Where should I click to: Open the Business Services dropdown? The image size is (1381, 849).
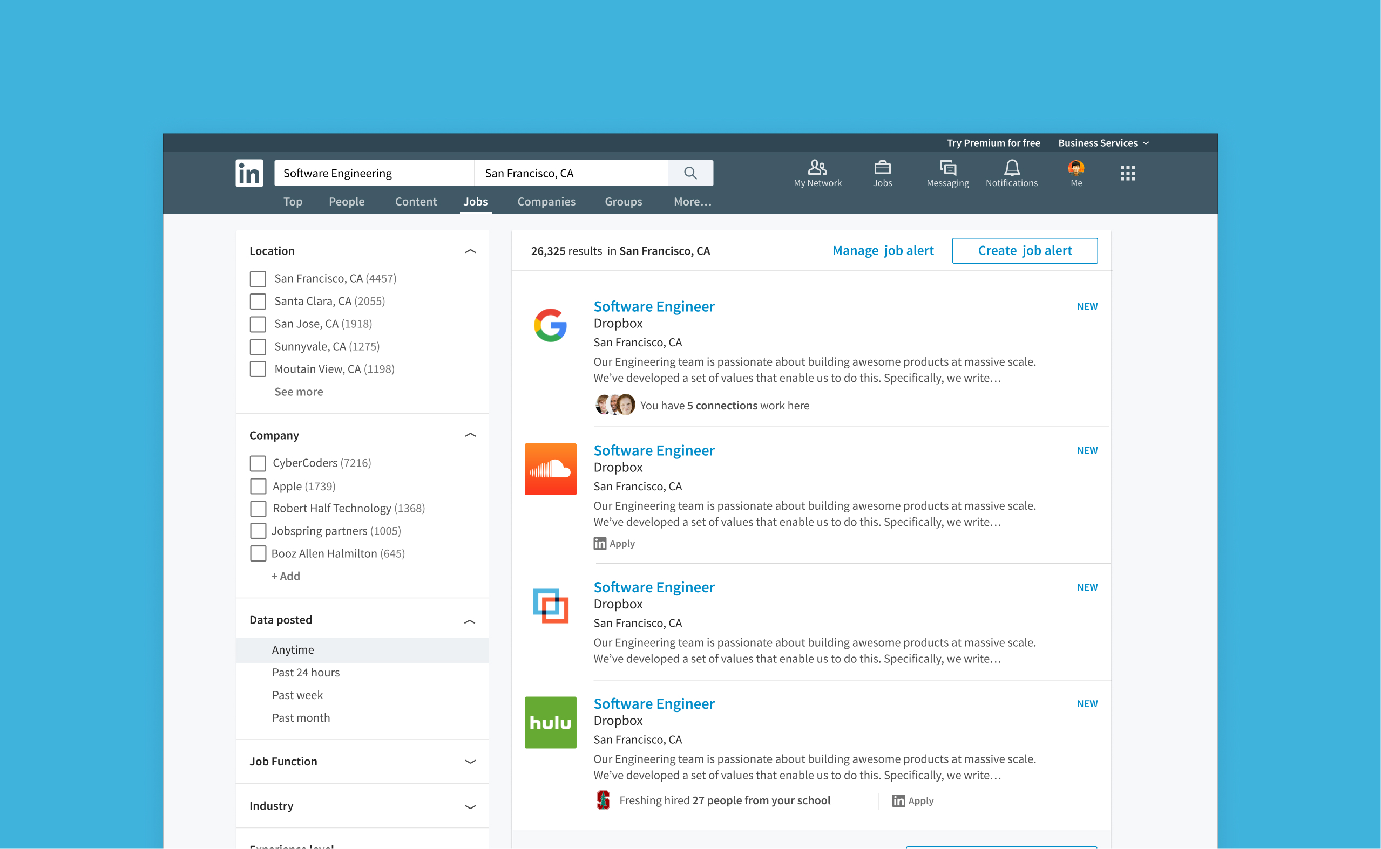click(x=1103, y=143)
